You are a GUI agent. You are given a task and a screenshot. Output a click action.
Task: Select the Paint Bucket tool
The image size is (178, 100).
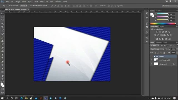3,51
